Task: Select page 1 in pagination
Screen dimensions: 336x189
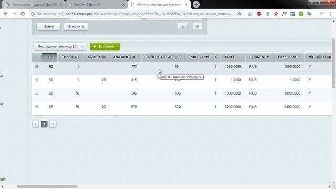Action: (44, 124)
